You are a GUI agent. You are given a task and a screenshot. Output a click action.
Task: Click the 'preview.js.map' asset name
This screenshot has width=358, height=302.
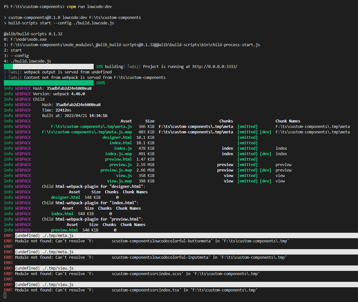(x=116, y=170)
